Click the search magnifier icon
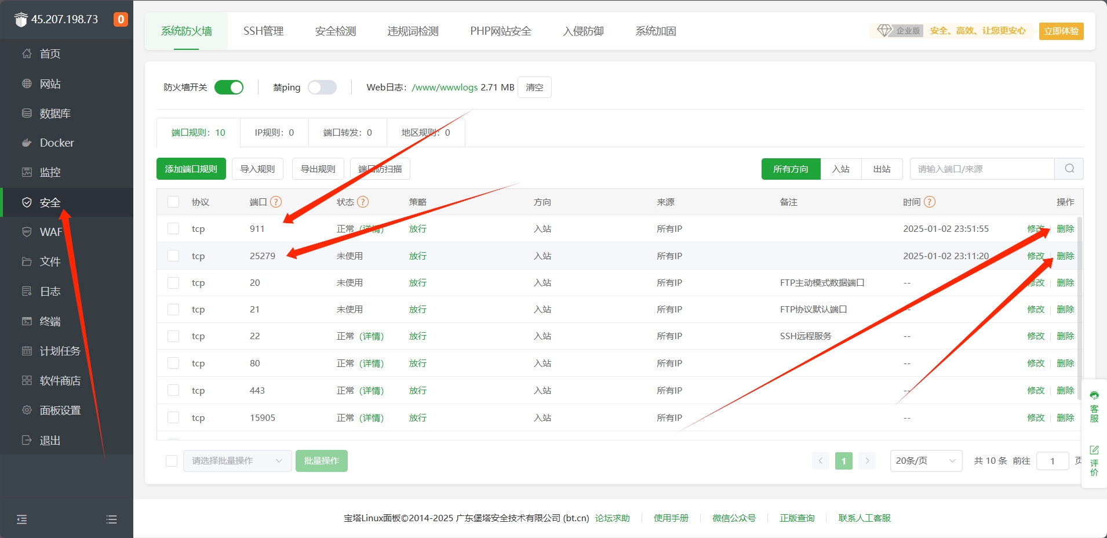The width and height of the screenshot is (1107, 538). [1069, 169]
